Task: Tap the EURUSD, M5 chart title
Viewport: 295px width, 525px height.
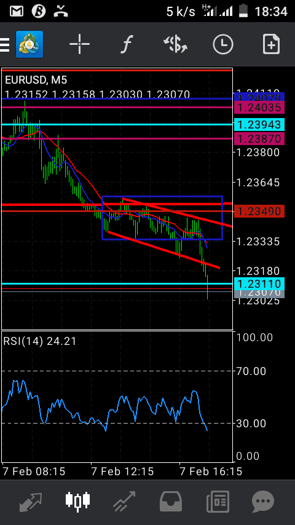Action: click(x=36, y=81)
